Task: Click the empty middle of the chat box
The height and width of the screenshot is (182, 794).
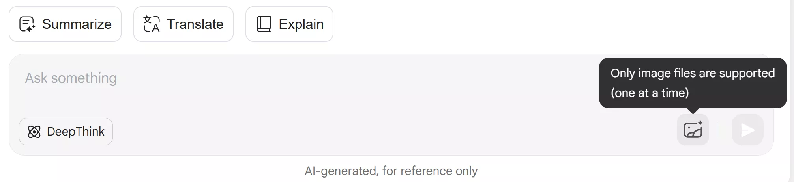Action: coord(355,102)
